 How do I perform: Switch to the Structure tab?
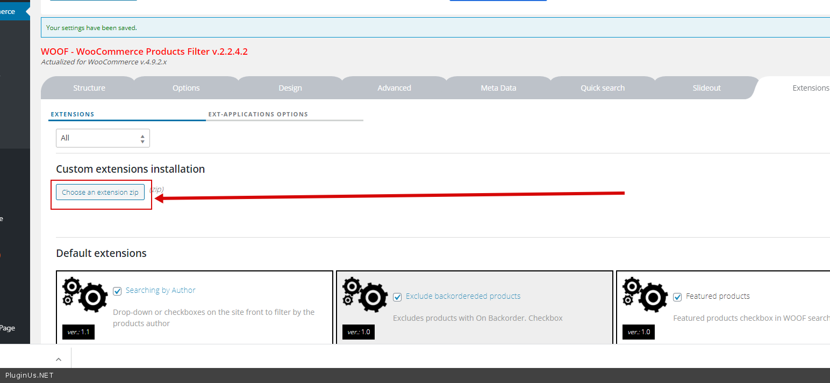(89, 88)
